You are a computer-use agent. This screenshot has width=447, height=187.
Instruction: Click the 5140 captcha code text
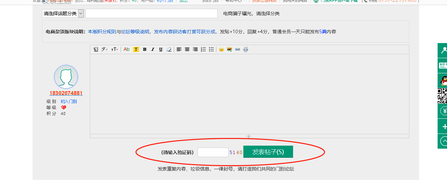tap(236, 152)
